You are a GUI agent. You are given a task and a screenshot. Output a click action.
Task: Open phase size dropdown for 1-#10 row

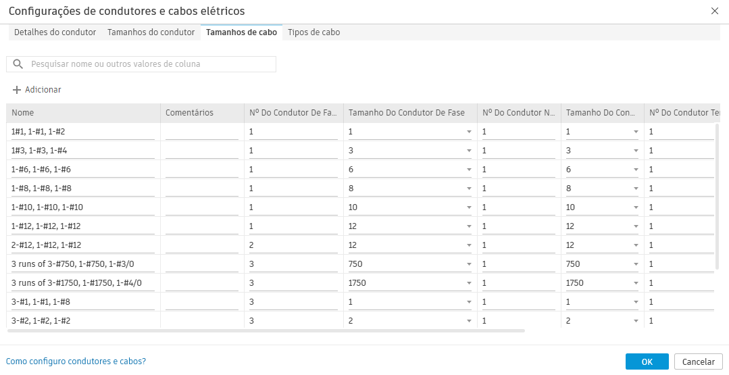tap(469, 207)
